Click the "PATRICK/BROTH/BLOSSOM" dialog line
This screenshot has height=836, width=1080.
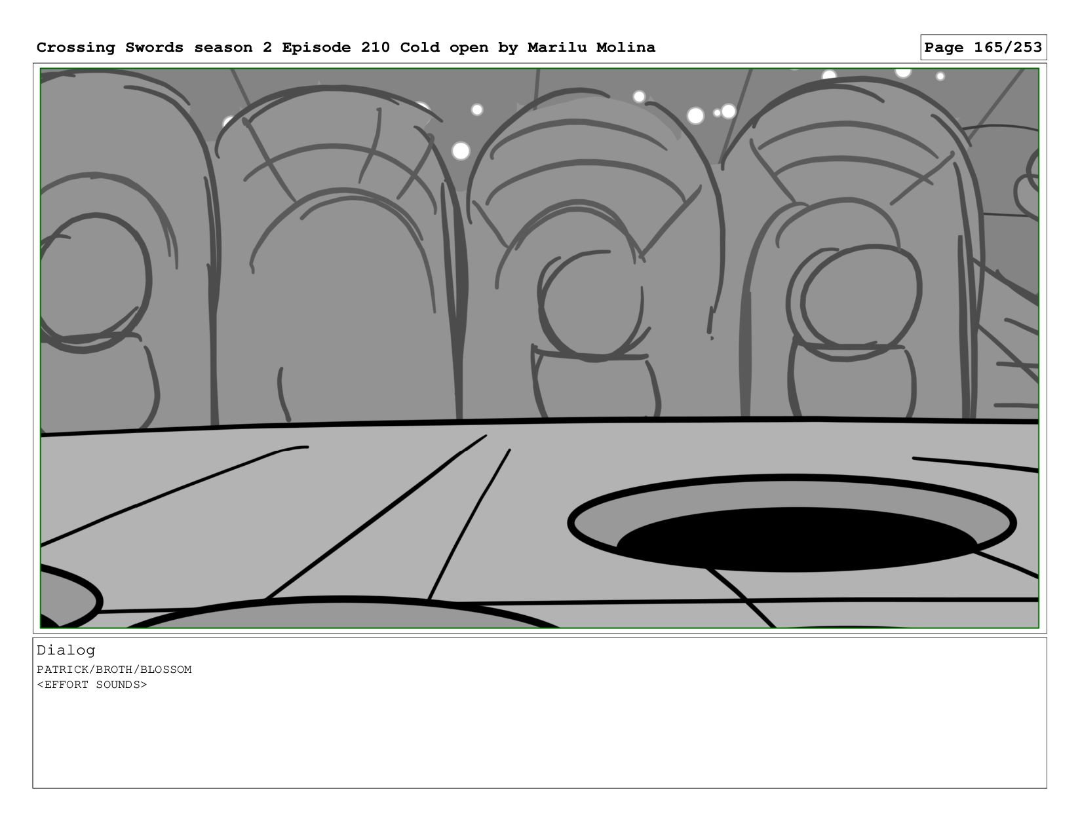pyautogui.click(x=114, y=670)
